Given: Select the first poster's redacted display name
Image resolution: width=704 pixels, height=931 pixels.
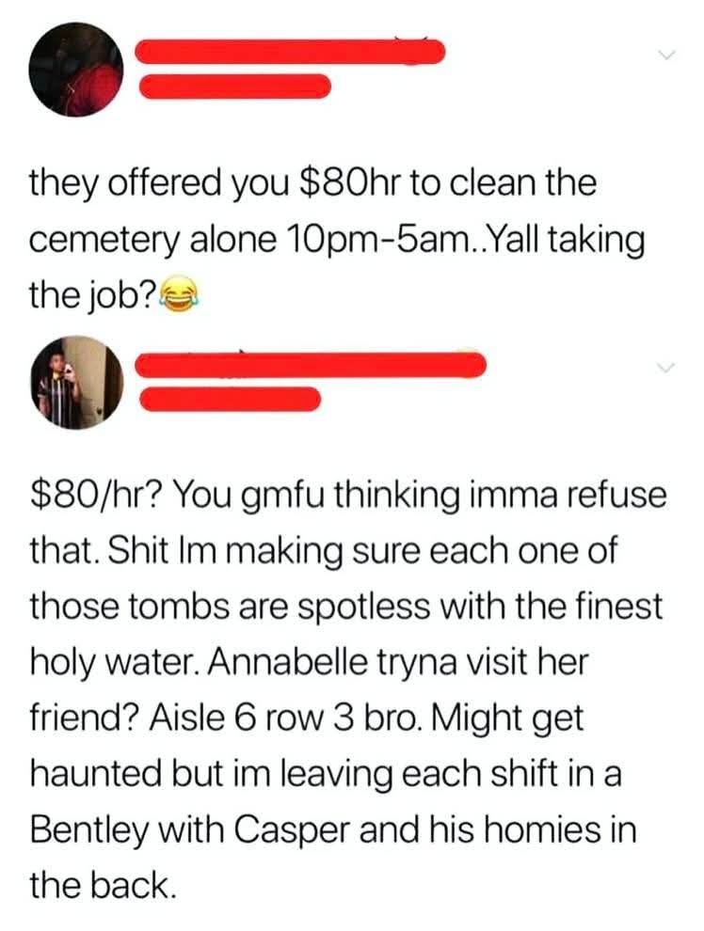Looking at the screenshot, I should point(290,51).
